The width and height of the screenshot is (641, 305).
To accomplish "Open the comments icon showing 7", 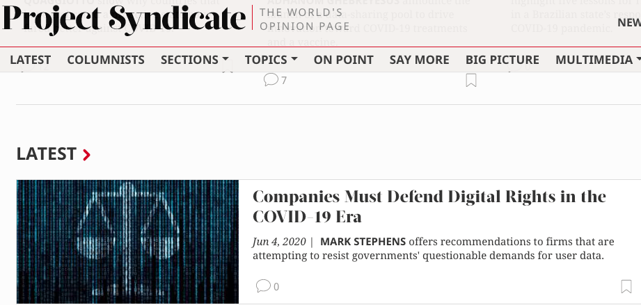I will click(271, 80).
